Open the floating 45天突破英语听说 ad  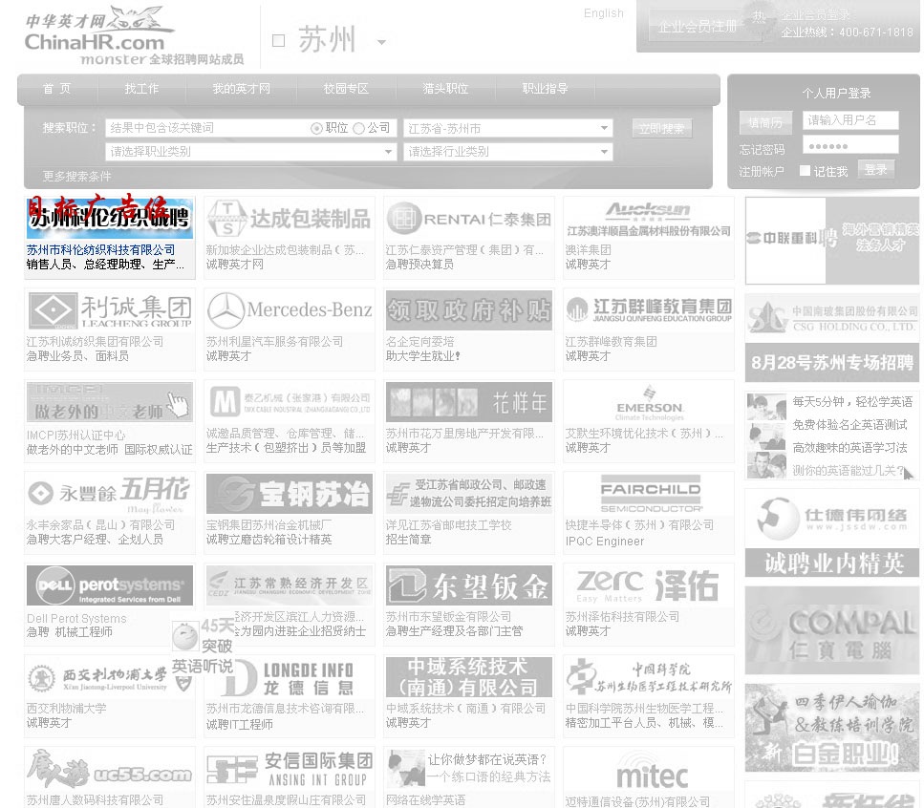(x=203, y=645)
